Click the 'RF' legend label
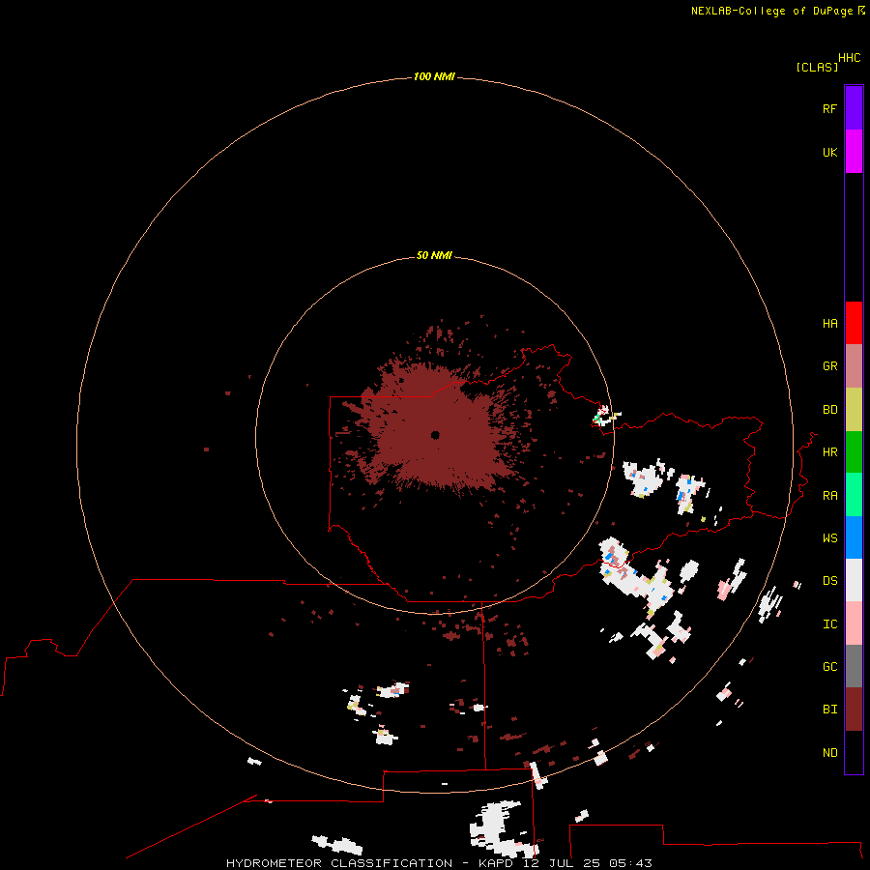This screenshot has height=870, width=870. (x=829, y=108)
